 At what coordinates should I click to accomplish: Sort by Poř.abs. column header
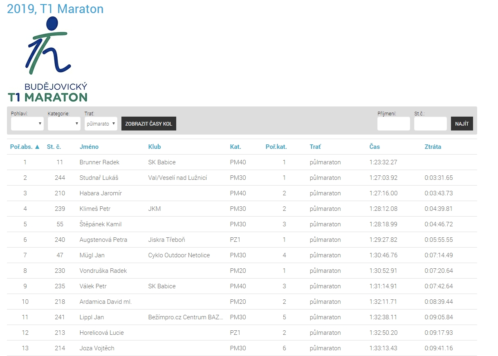tap(25, 147)
